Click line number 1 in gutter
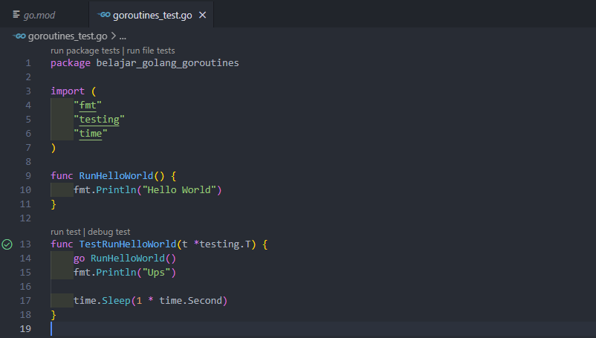 (x=28, y=63)
